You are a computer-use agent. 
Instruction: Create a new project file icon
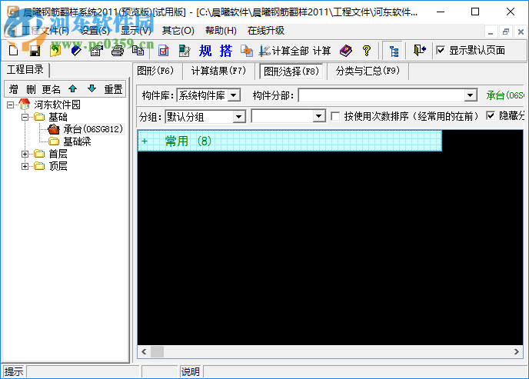(14, 51)
